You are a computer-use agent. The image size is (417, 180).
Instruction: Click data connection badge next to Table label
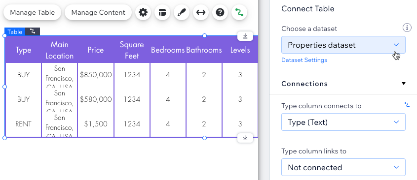33,31
